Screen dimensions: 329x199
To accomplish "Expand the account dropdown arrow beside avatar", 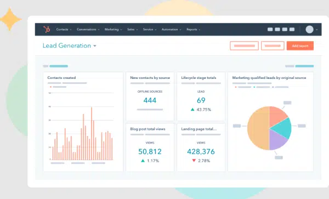I will click(x=316, y=30).
